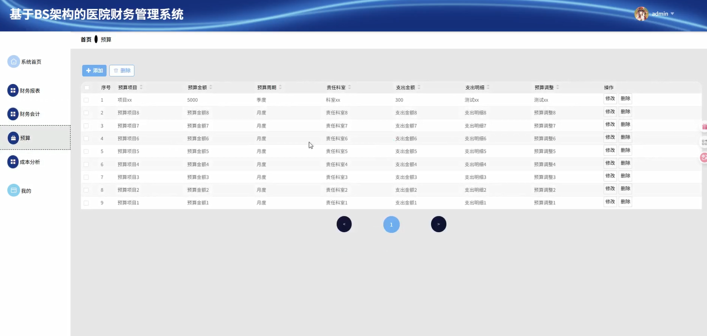Screen dimensions: 707x336
Task: Click the 预算 briefcase icon
Action: click(13, 138)
